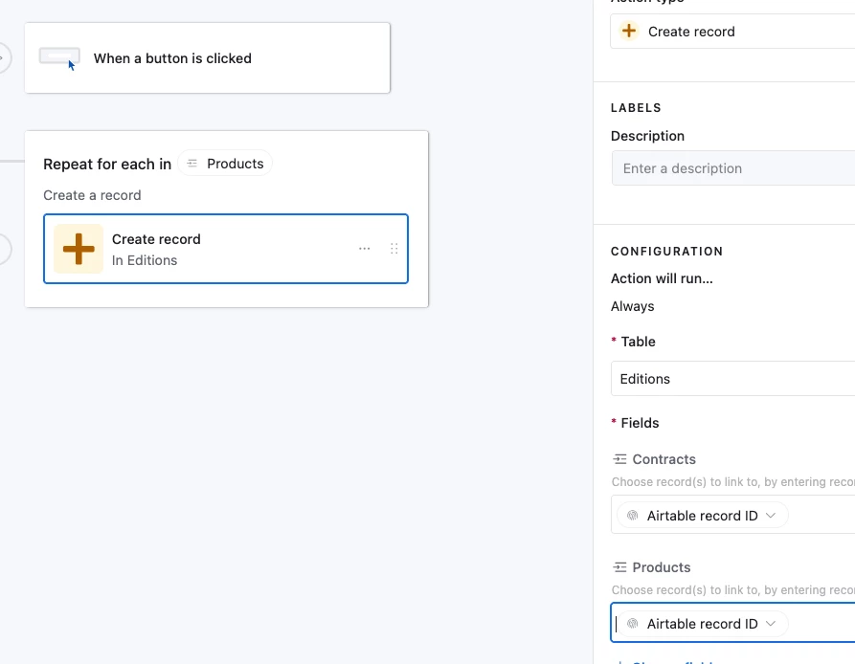Image resolution: width=855 pixels, height=664 pixels.
Task: Expand the Contracts Airtable record ID chevron
Action: pyautogui.click(x=771, y=516)
